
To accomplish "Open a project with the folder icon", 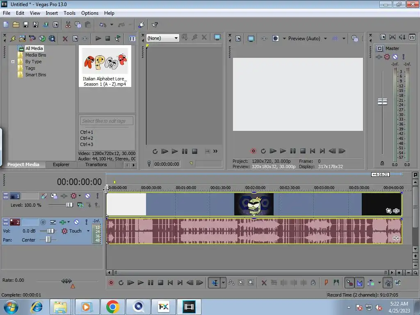I will (16, 25).
